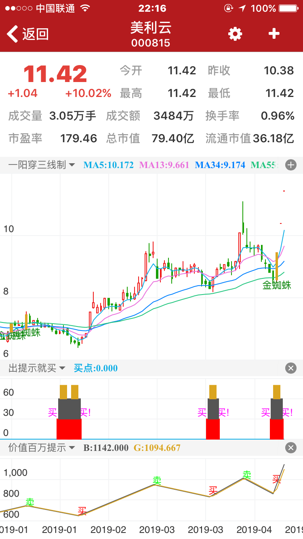Tap the MA34 moving average label

pyautogui.click(x=220, y=165)
